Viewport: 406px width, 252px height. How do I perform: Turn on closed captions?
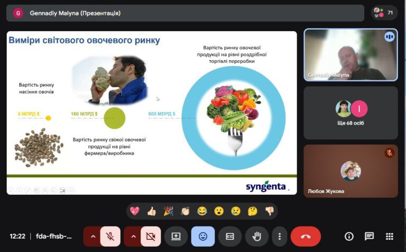[230, 237]
